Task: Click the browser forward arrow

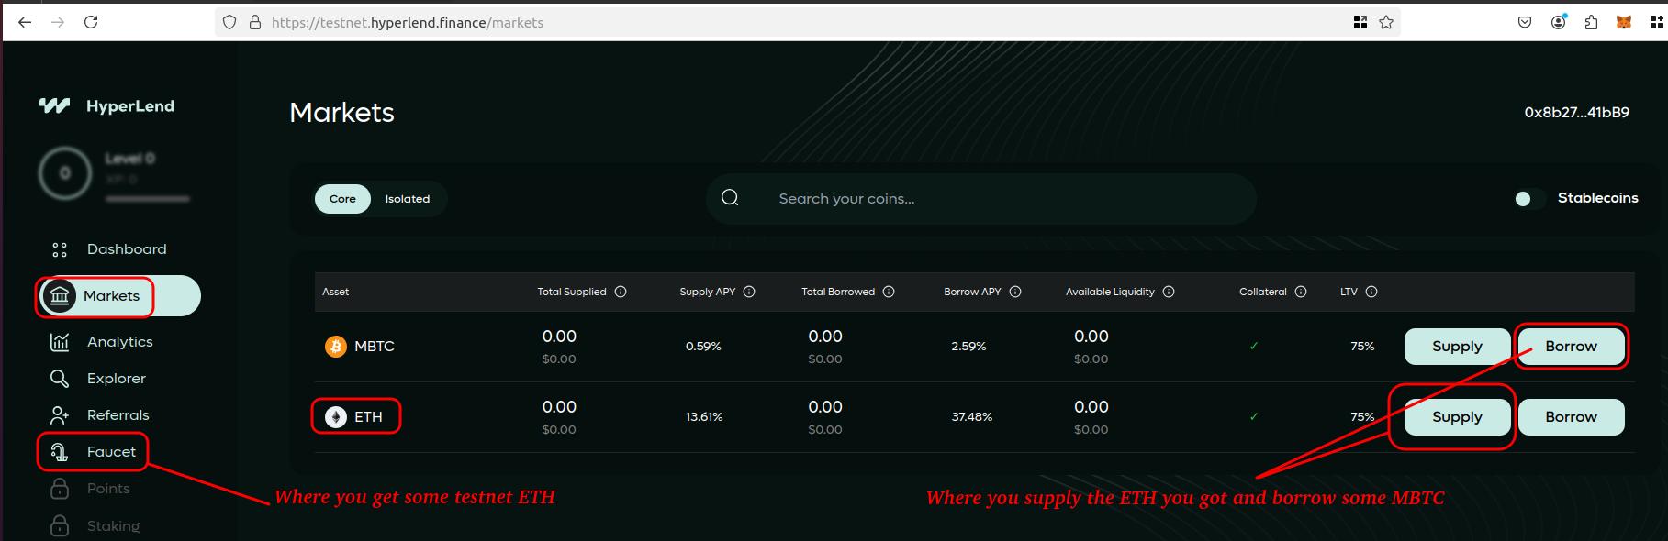Action: 58,22
